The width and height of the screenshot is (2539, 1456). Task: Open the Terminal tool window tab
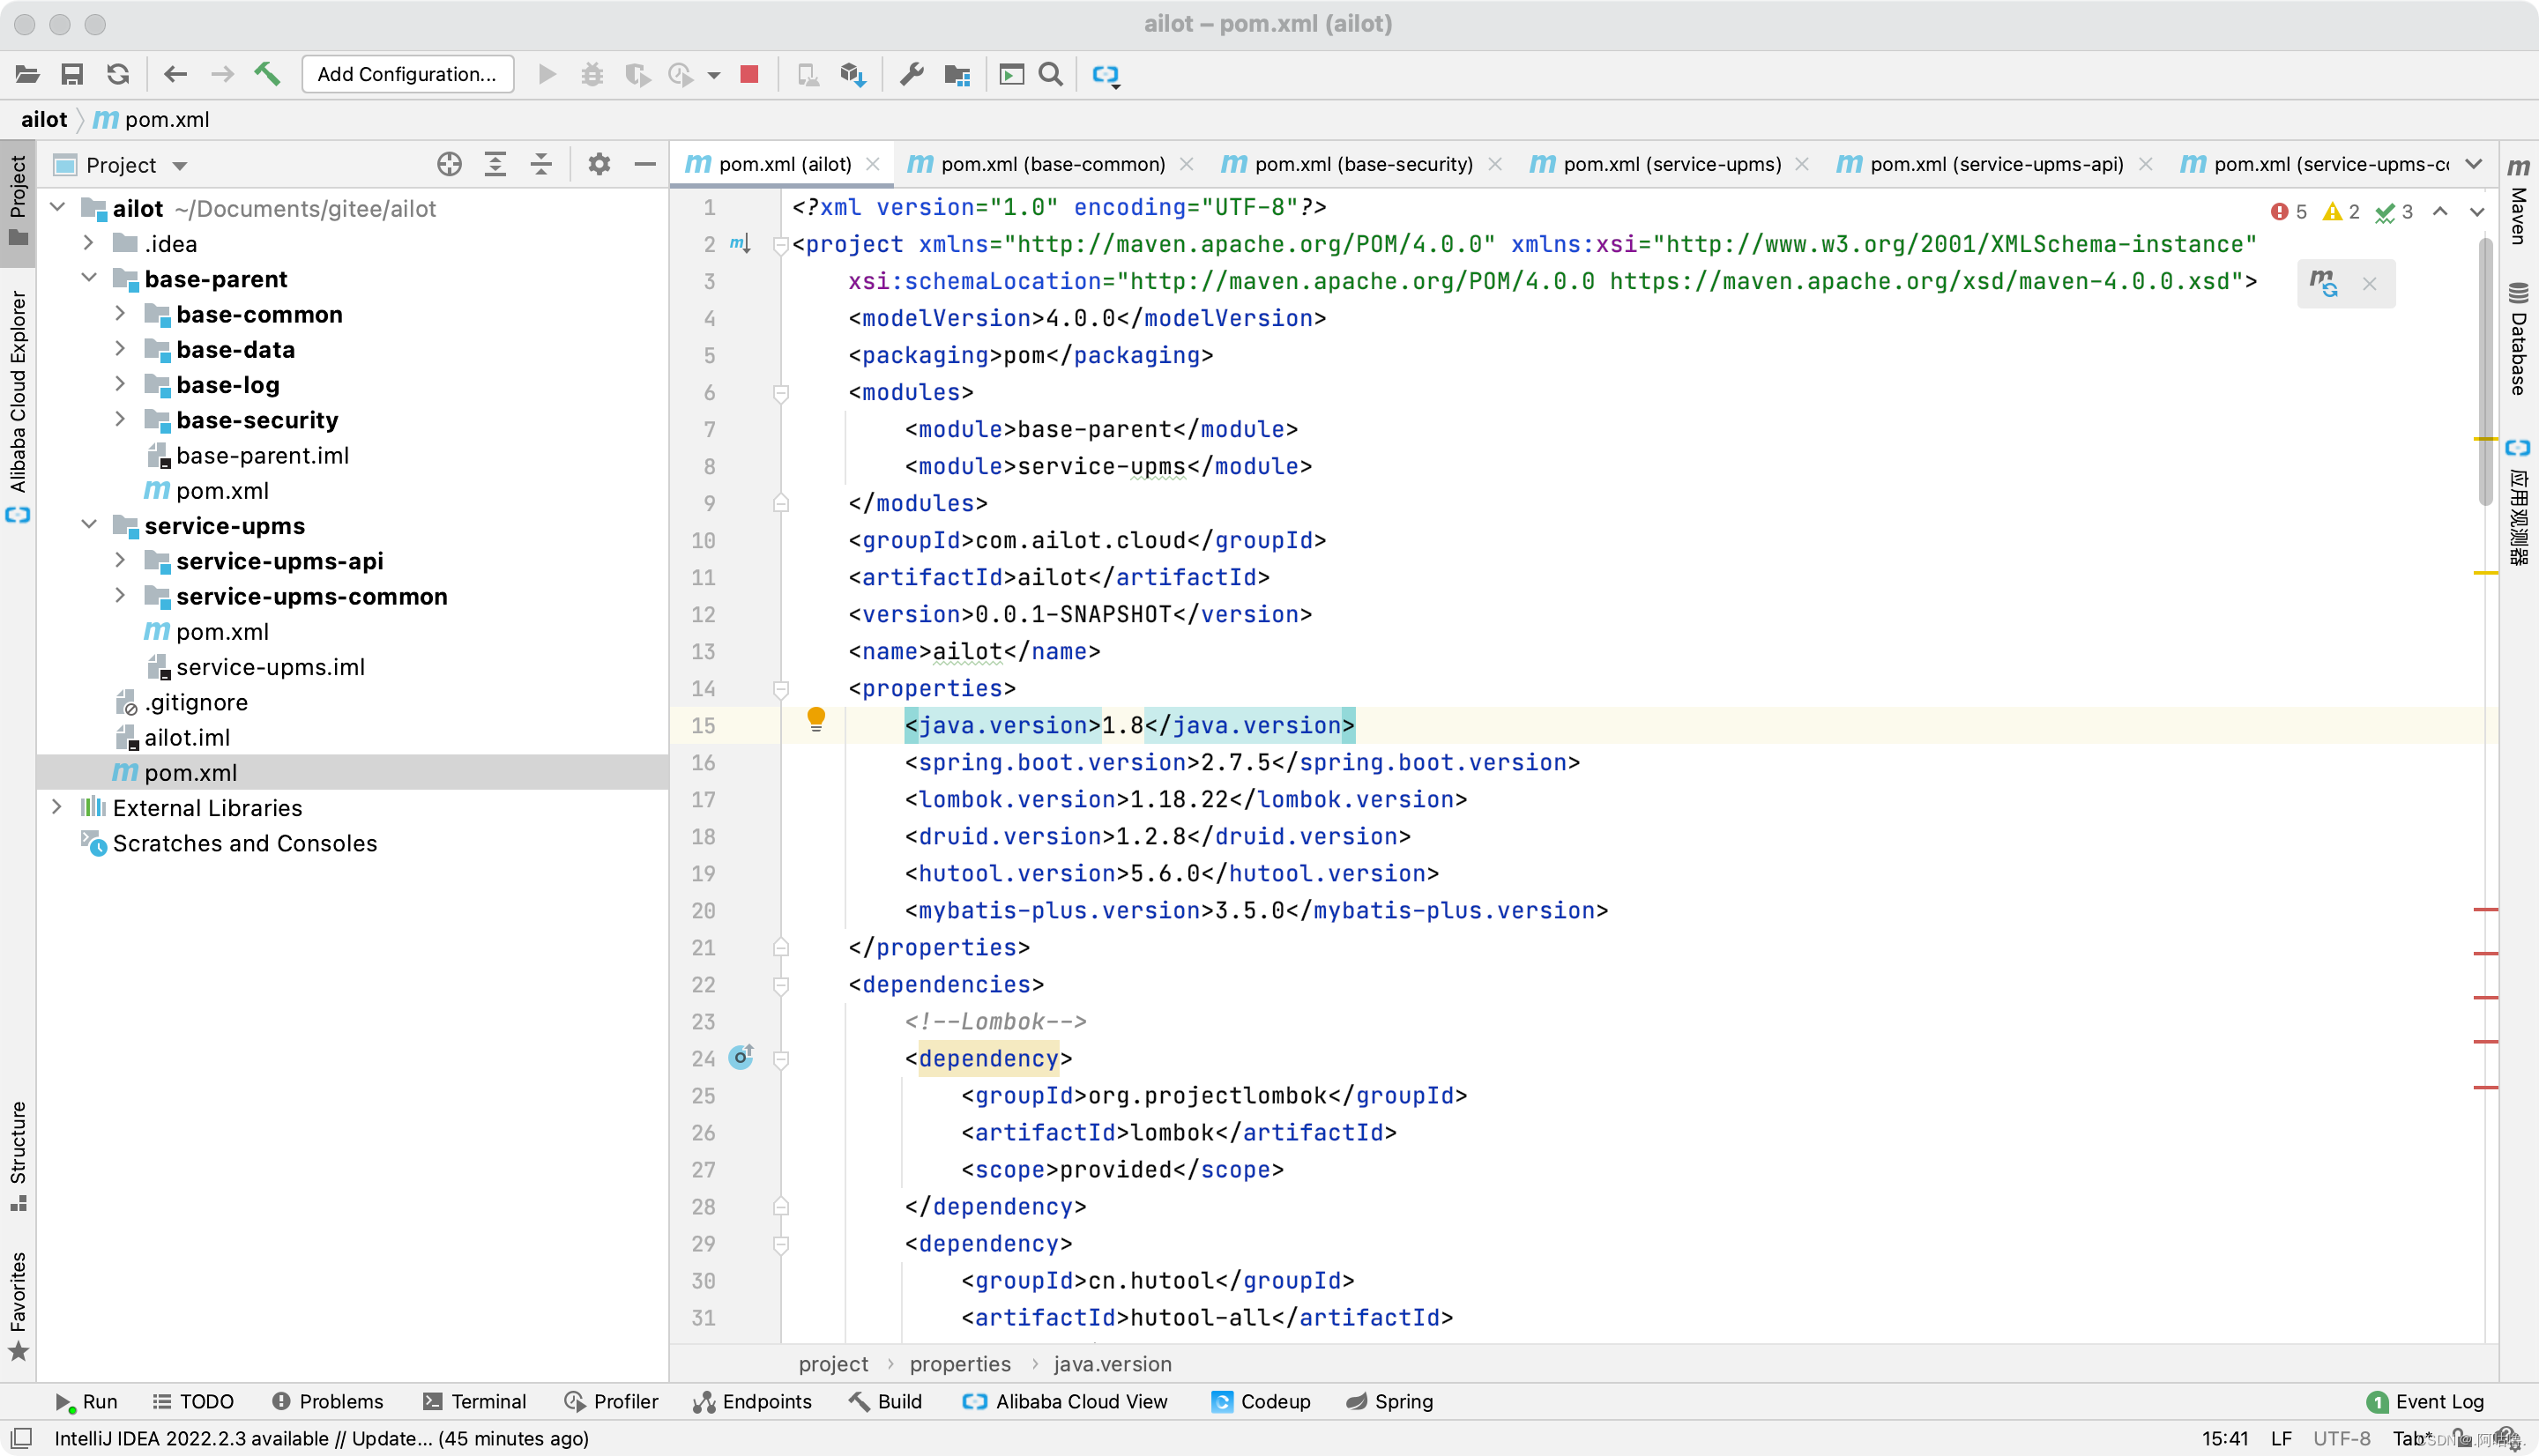pos(475,1401)
